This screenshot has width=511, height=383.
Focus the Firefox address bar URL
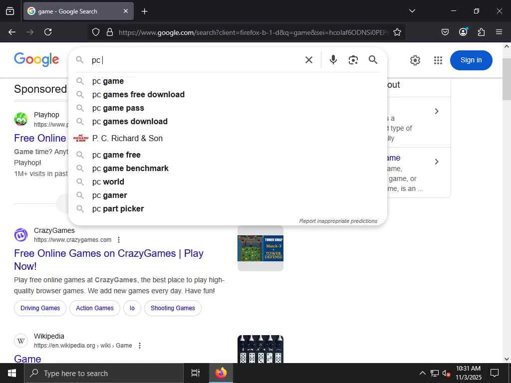(x=253, y=32)
